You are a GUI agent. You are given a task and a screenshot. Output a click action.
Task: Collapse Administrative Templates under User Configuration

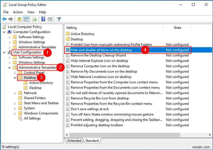pos(9,68)
